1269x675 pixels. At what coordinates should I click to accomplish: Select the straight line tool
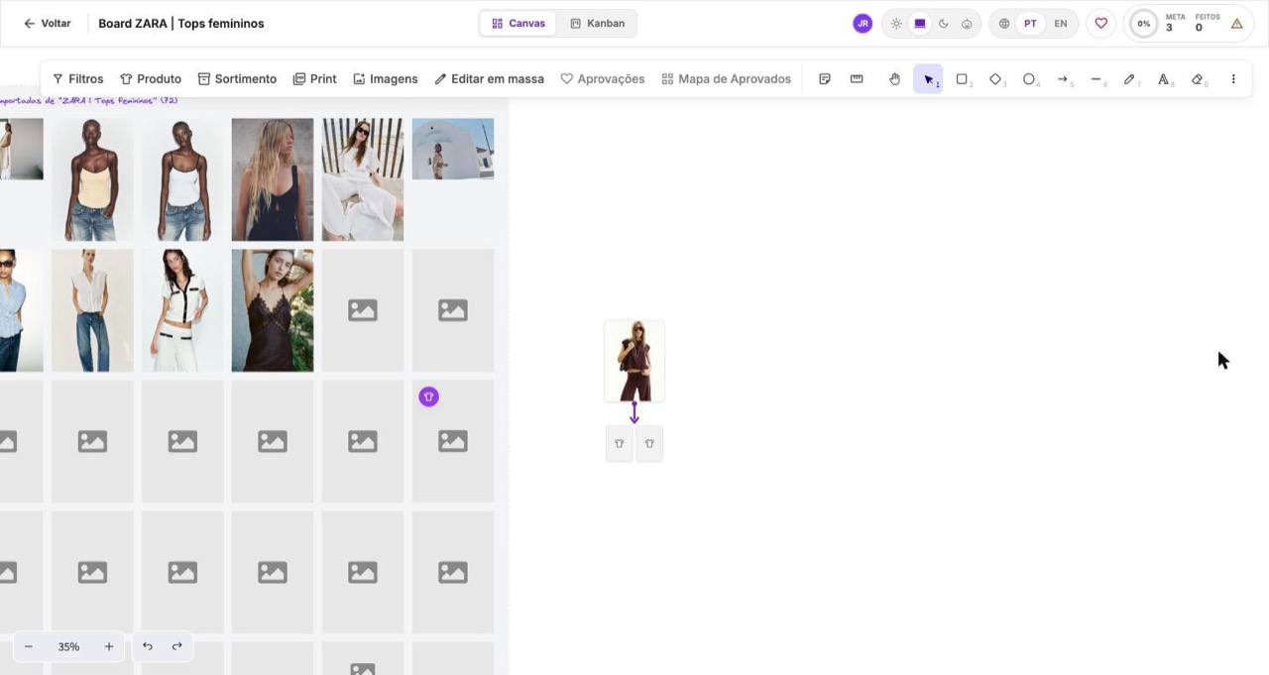tap(1096, 79)
